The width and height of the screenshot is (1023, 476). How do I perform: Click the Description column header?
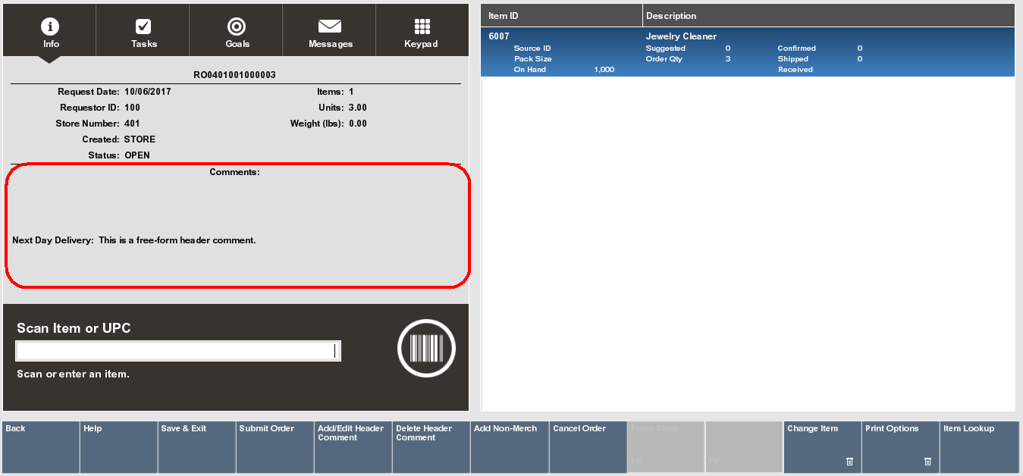tap(829, 16)
